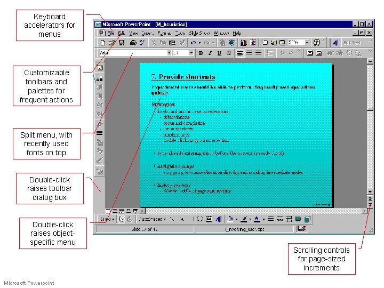Screen dimensions: 384x288
Task: Open the File menu
Action: pos(111,33)
